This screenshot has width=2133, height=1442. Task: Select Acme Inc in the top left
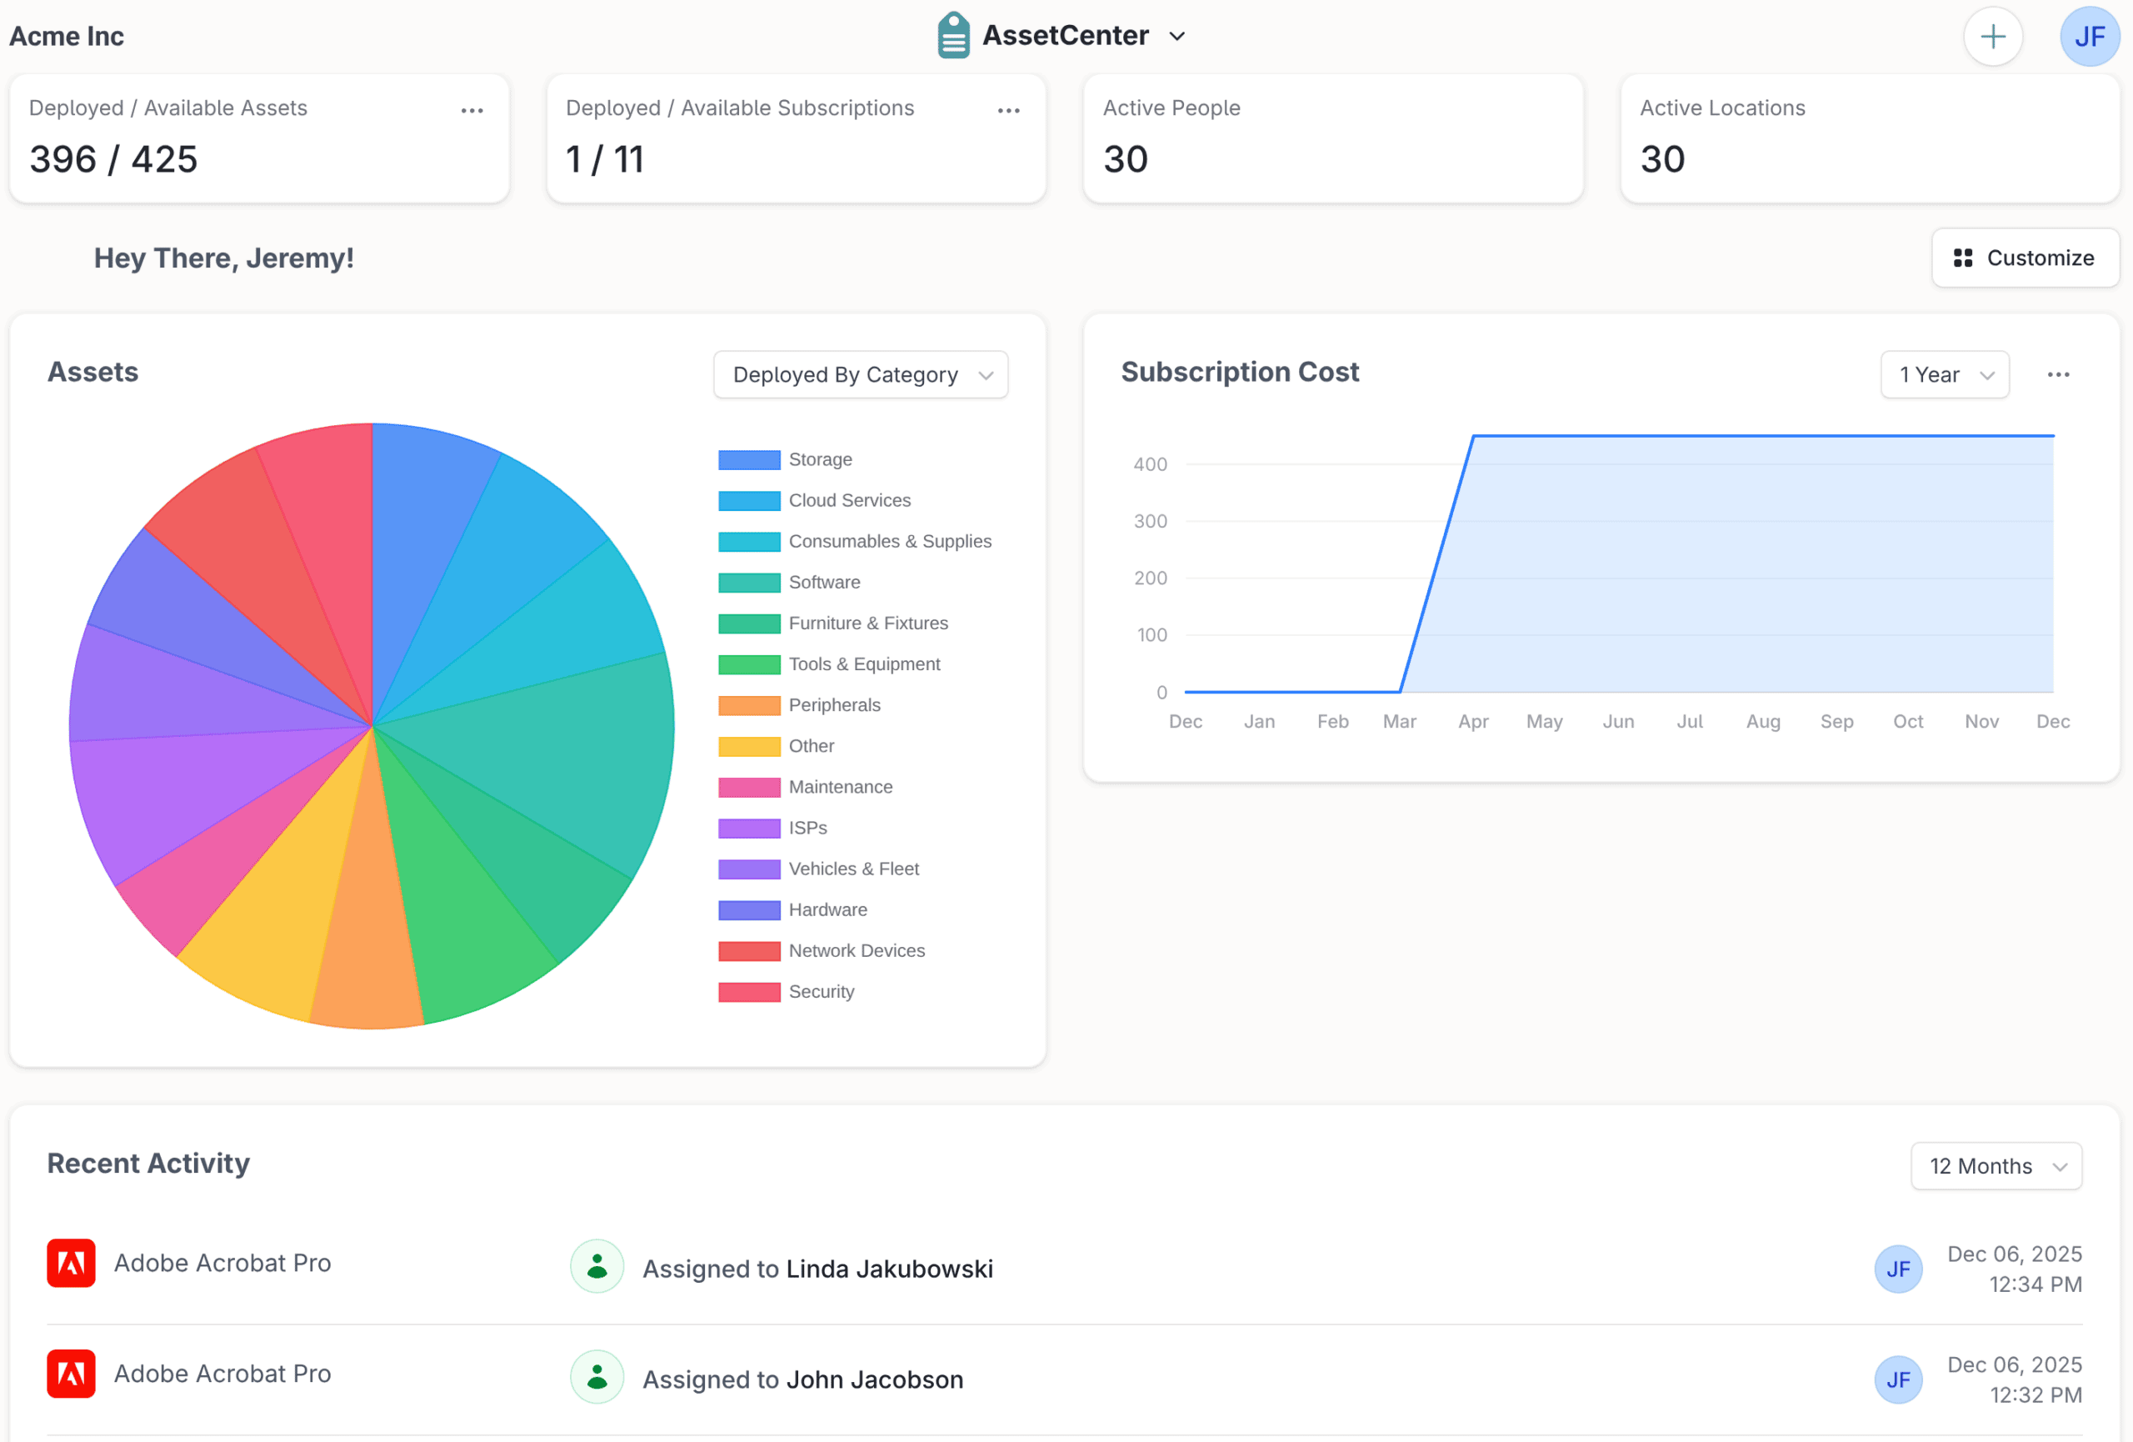coord(66,36)
